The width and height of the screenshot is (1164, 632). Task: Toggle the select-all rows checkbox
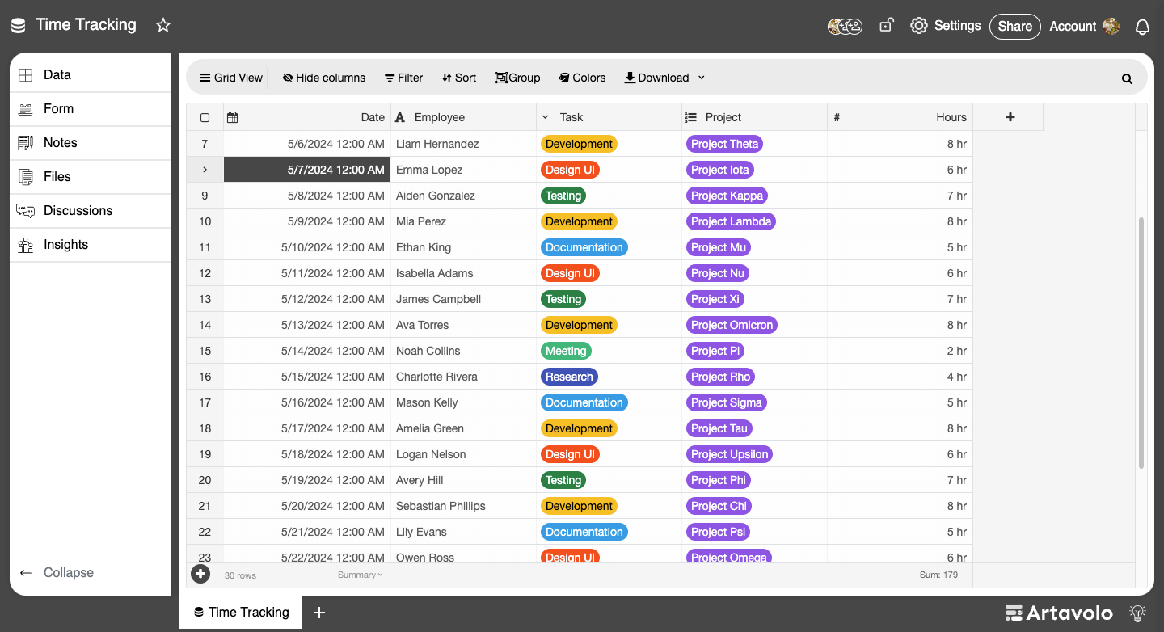(x=205, y=117)
